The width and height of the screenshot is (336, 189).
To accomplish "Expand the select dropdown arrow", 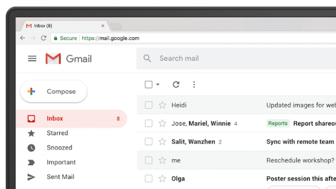I will coord(158,84).
